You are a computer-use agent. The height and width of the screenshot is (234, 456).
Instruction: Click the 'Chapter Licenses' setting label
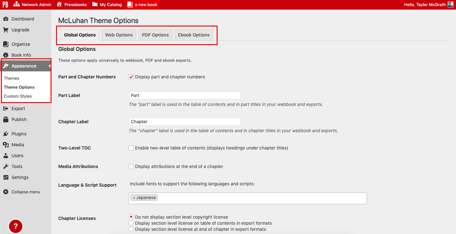77,218
